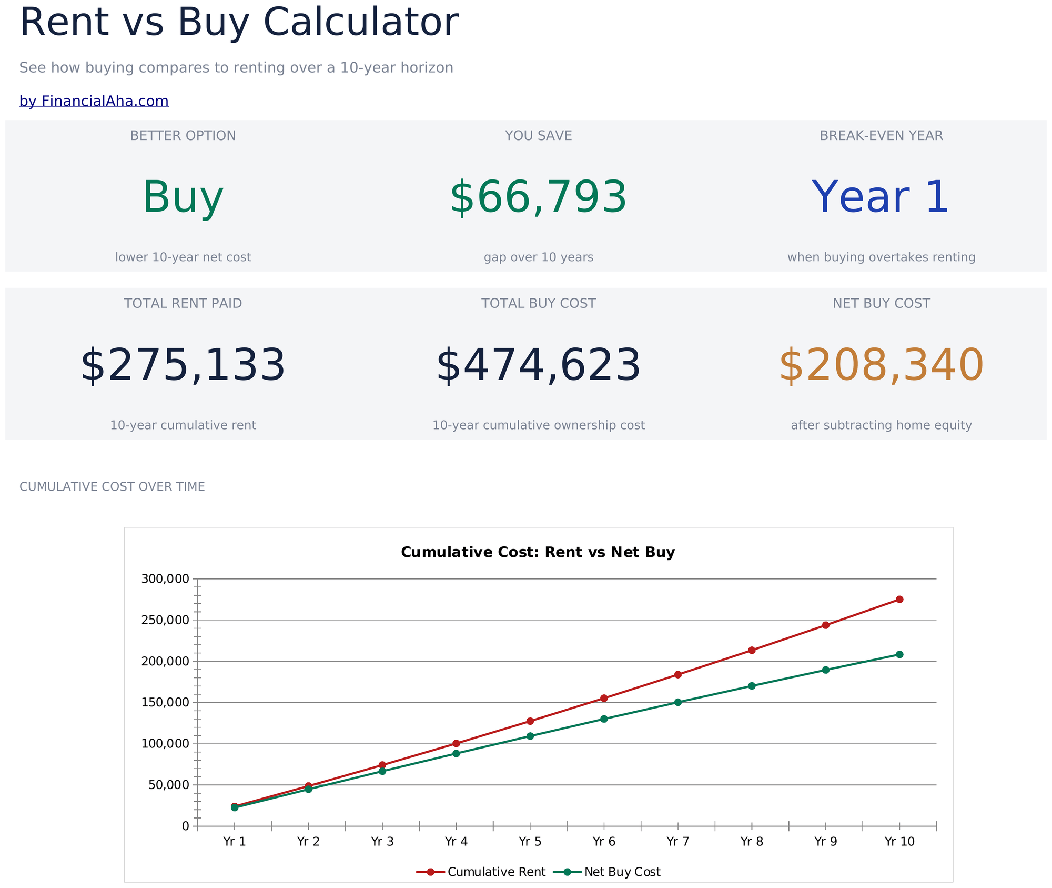Click the Yr 9 axis label
Screen dimensions: 1052x888
[826, 841]
